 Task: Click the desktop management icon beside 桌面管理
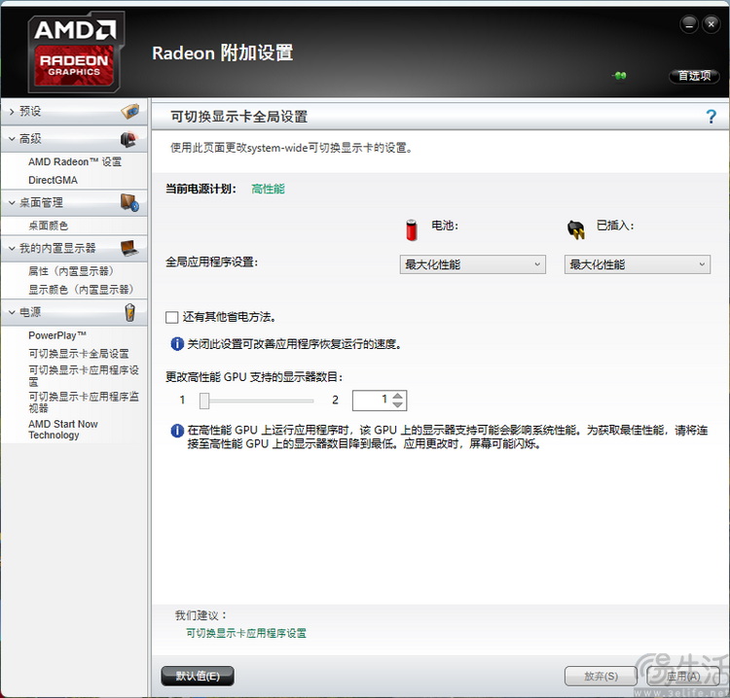pos(129,203)
